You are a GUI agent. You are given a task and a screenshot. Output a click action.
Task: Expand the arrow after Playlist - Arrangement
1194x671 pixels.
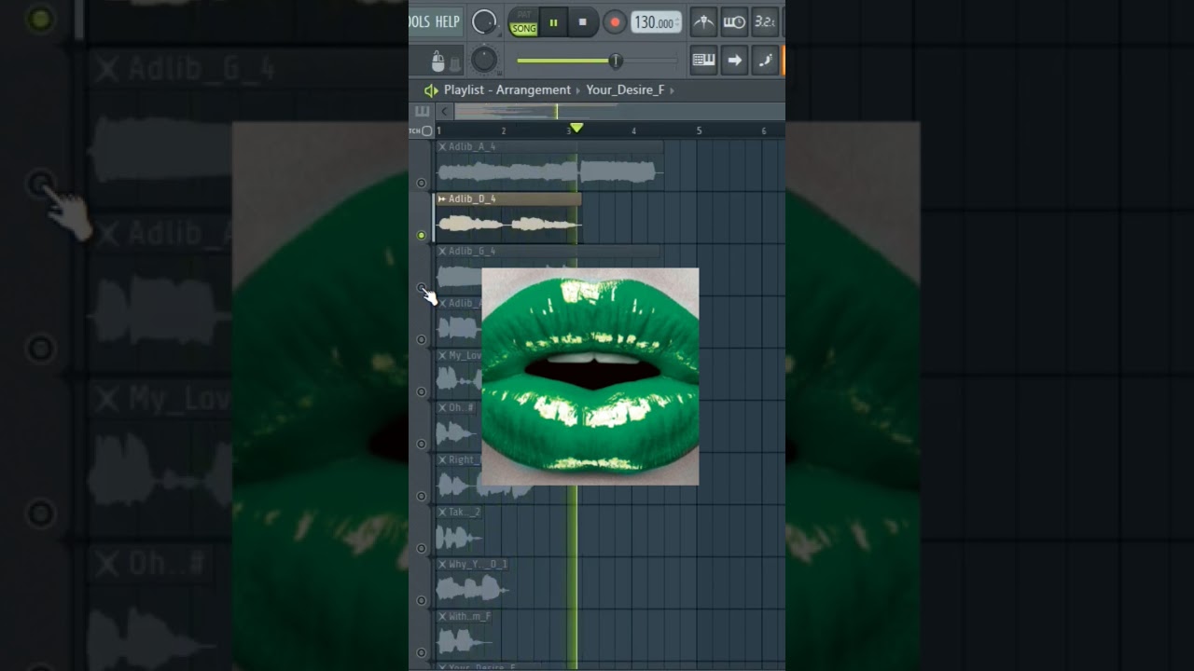point(578,90)
